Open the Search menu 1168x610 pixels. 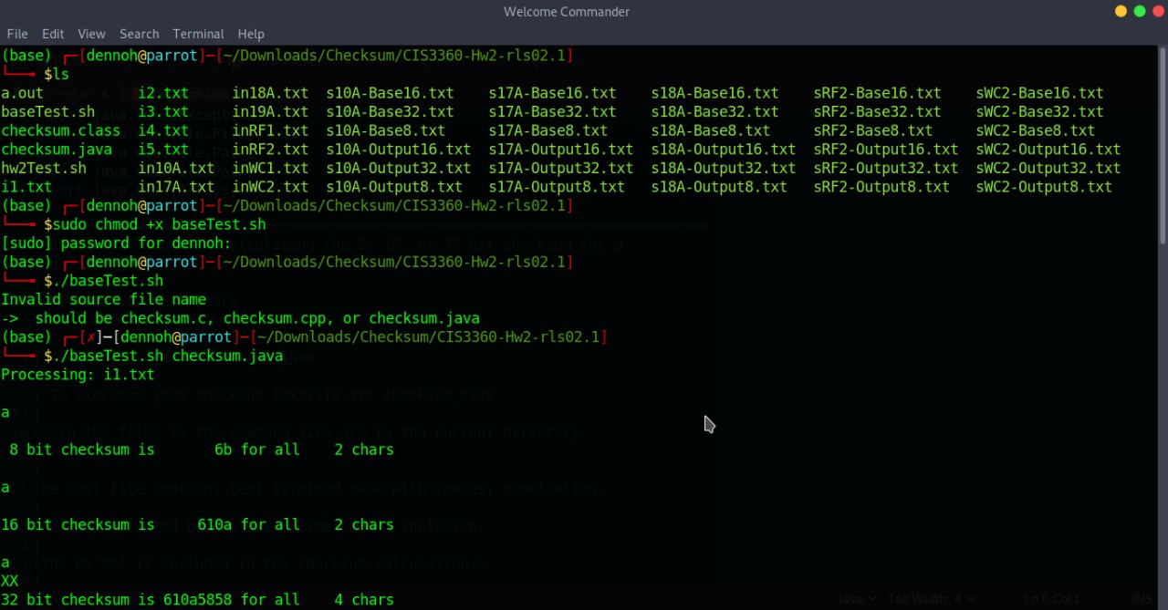[x=139, y=34]
